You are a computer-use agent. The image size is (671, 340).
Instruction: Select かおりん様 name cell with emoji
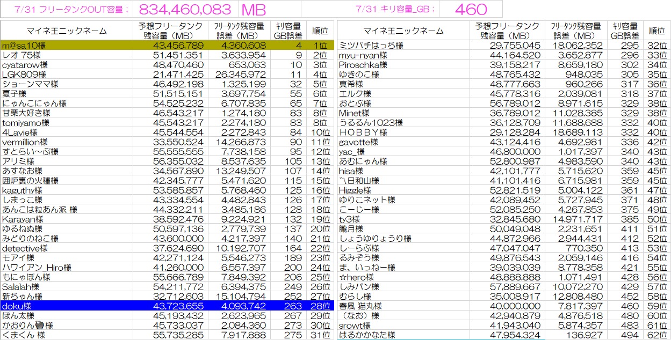(x=67, y=326)
